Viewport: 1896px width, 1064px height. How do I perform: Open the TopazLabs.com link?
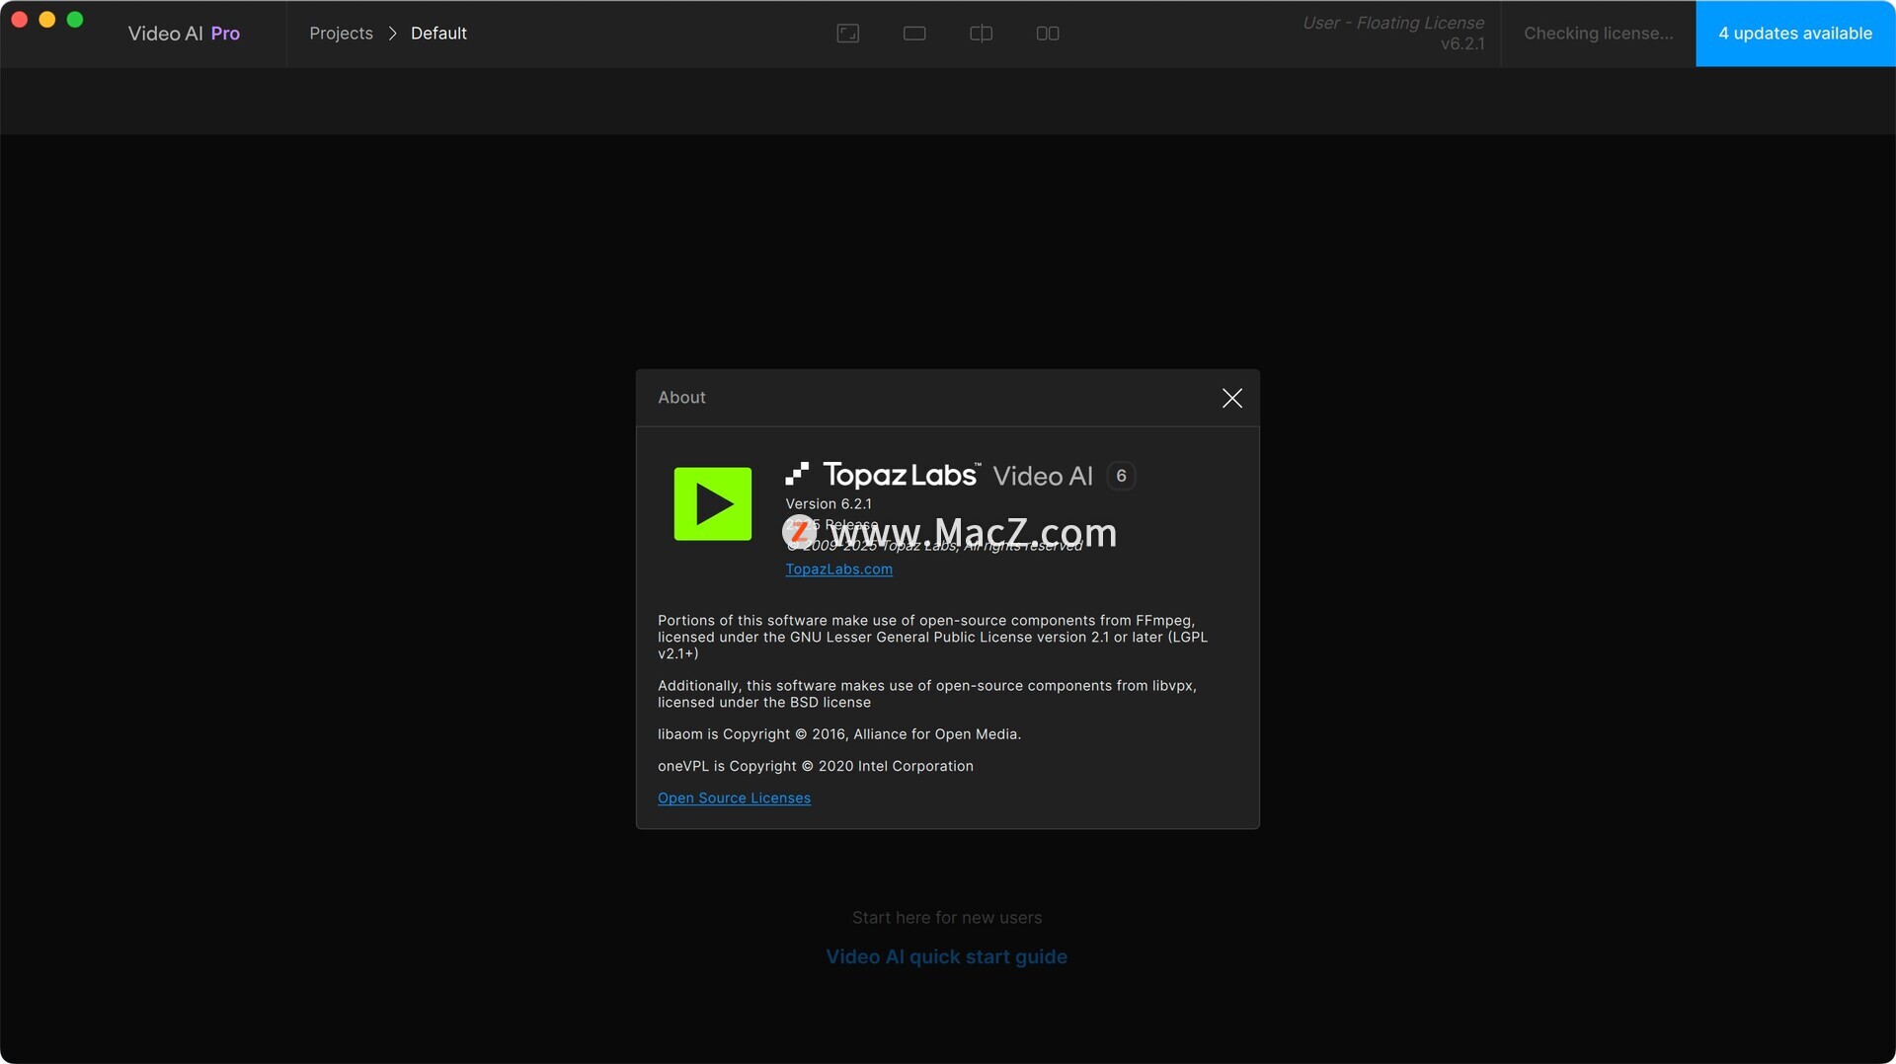coord(838,569)
